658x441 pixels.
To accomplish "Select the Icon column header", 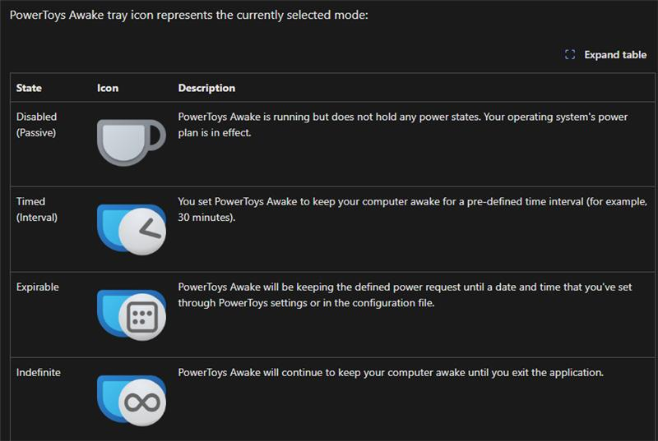I will pos(108,88).
